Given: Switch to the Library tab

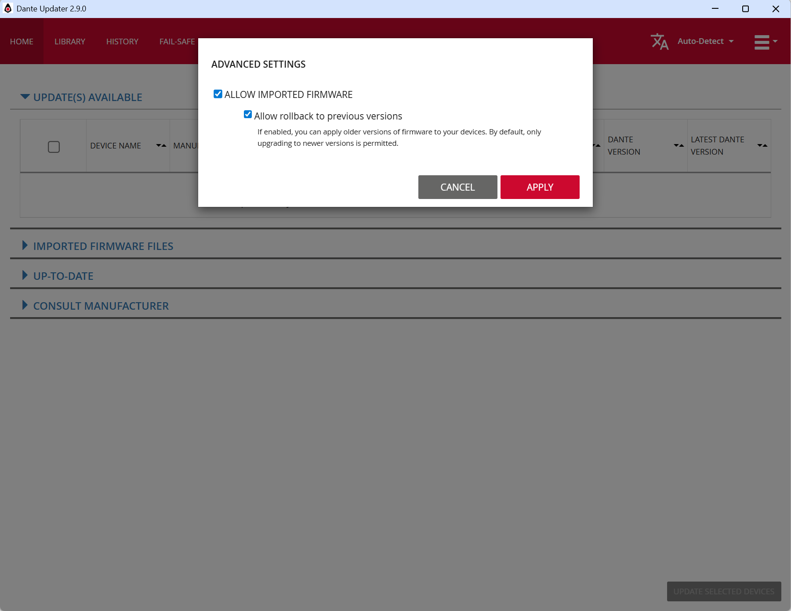Looking at the screenshot, I should pyautogui.click(x=70, y=41).
